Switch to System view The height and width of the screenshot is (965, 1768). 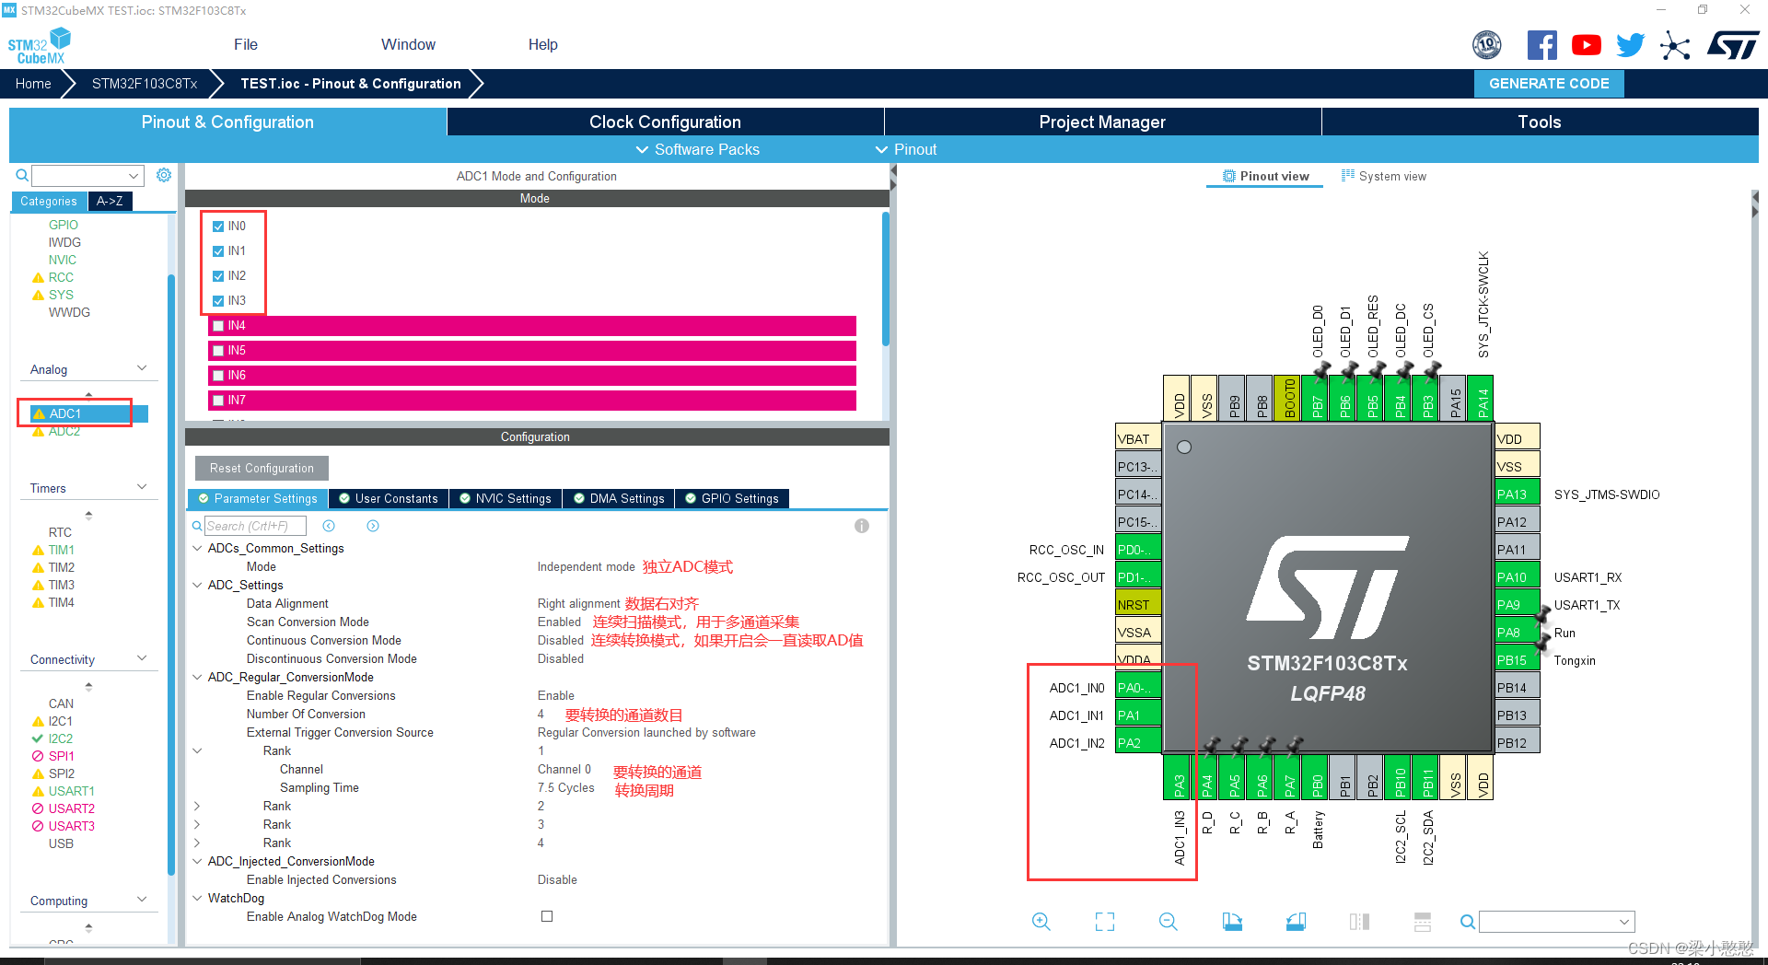[1384, 176]
